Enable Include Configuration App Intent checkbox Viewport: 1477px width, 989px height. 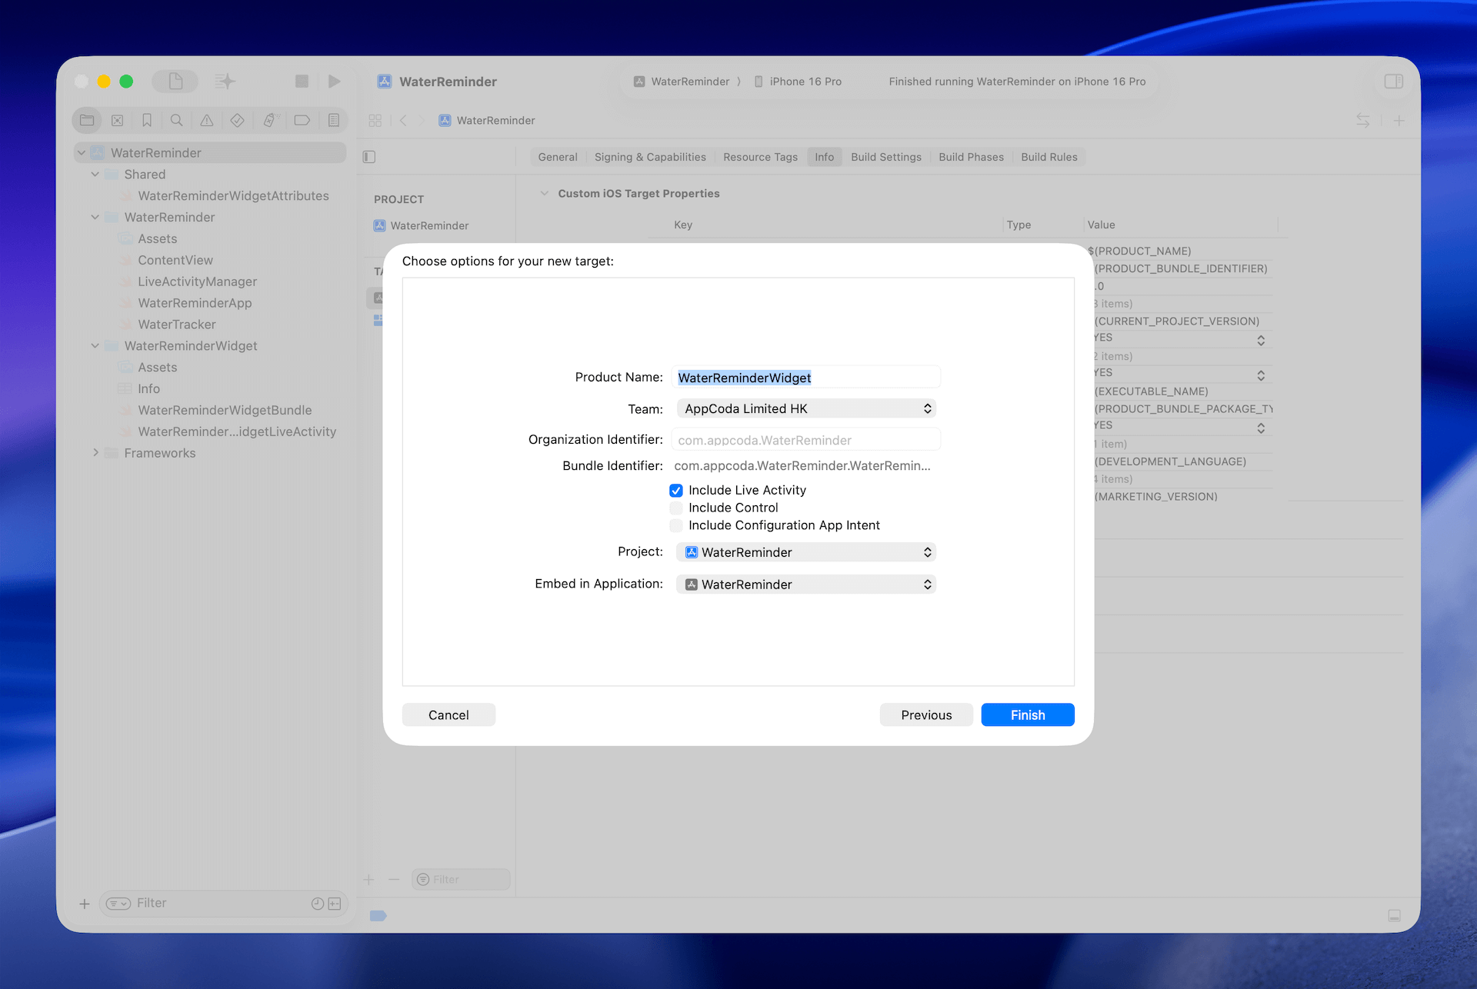click(x=676, y=526)
